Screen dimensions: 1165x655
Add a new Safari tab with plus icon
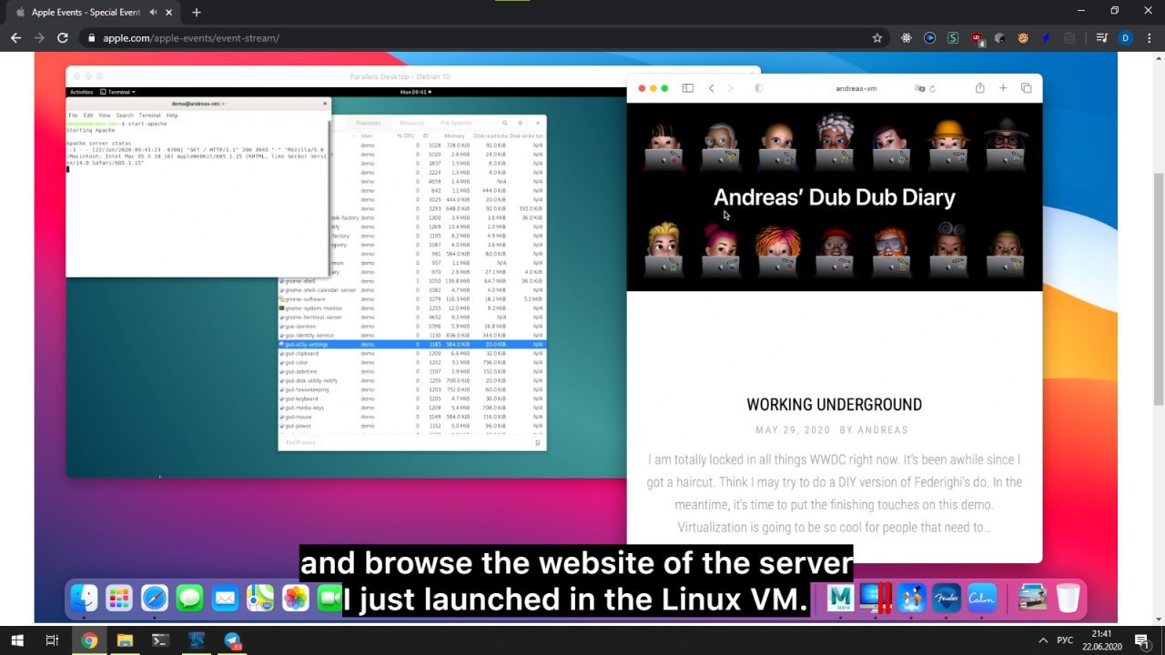[1003, 88]
